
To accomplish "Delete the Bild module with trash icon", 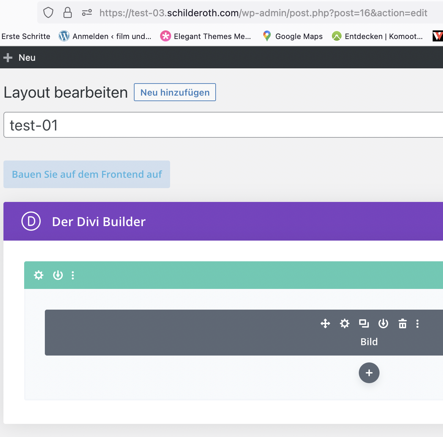I will pyautogui.click(x=403, y=323).
